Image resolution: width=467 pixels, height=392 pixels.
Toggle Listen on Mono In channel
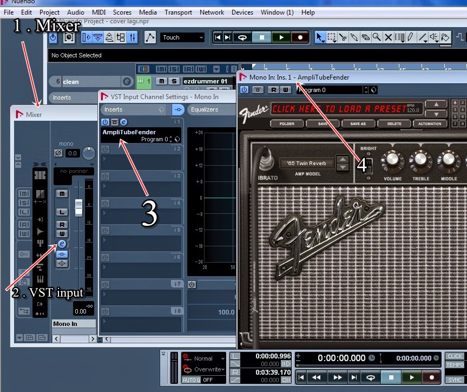62,212
